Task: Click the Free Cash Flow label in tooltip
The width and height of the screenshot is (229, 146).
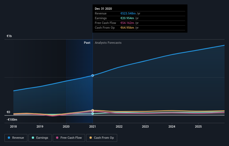Action: coord(105,23)
